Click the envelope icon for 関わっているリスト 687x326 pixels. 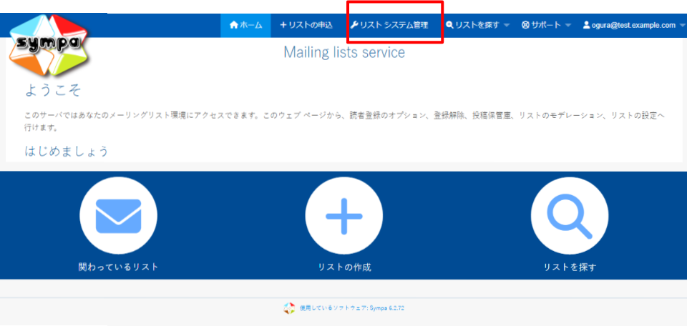[x=118, y=216]
